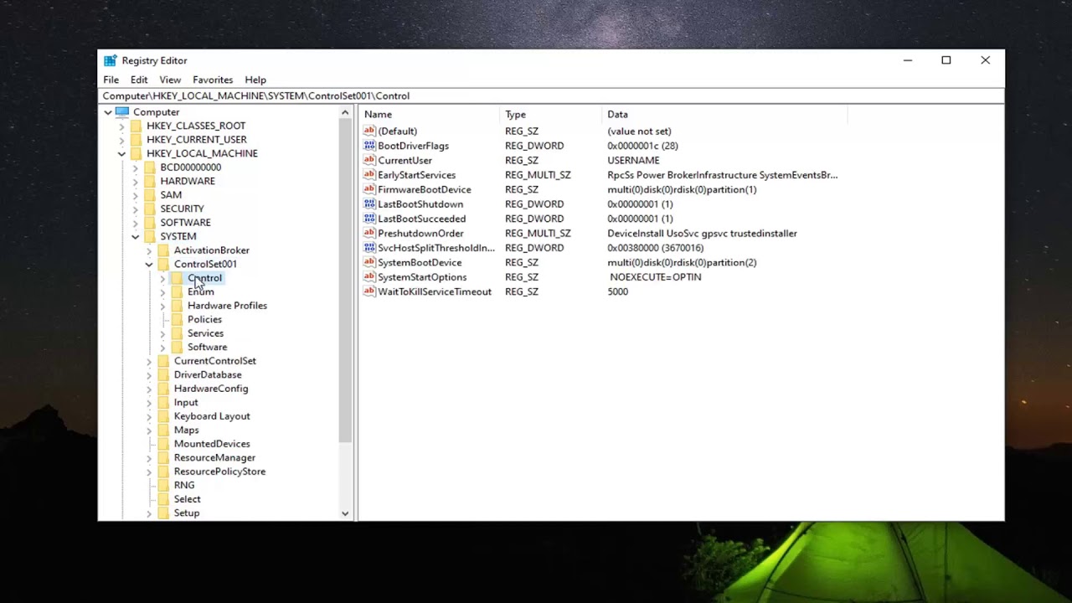Select the LastBootSucceeded DWORD icon
This screenshot has height=603, width=1072.
click(369, 219)
